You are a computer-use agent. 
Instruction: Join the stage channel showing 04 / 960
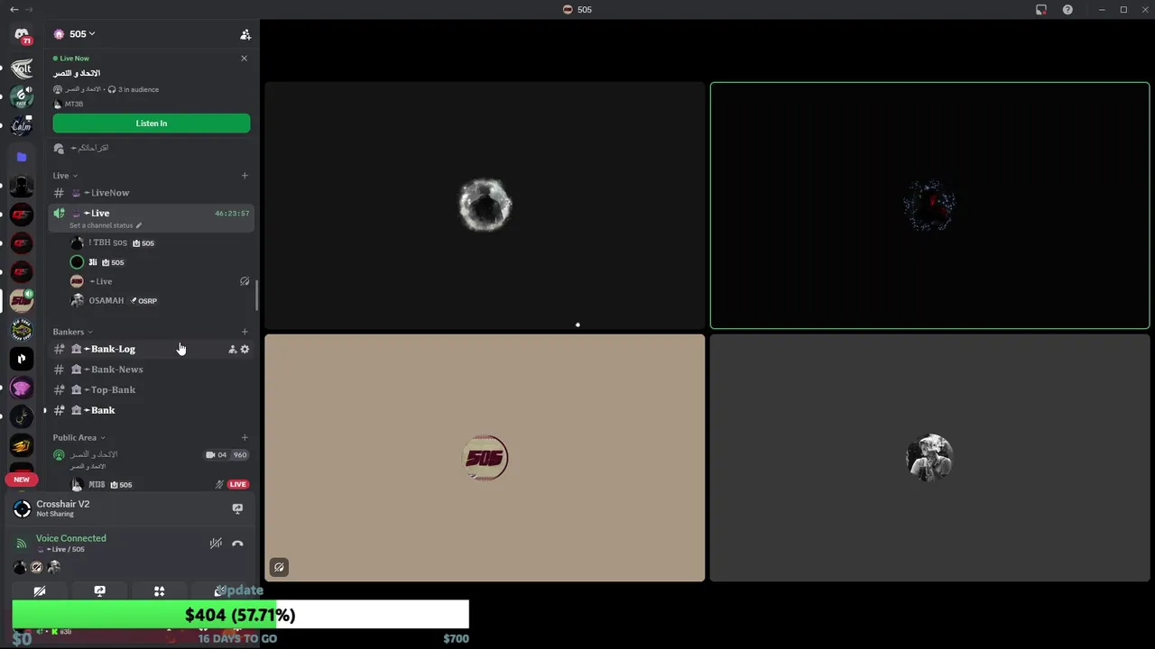point(152,459)
